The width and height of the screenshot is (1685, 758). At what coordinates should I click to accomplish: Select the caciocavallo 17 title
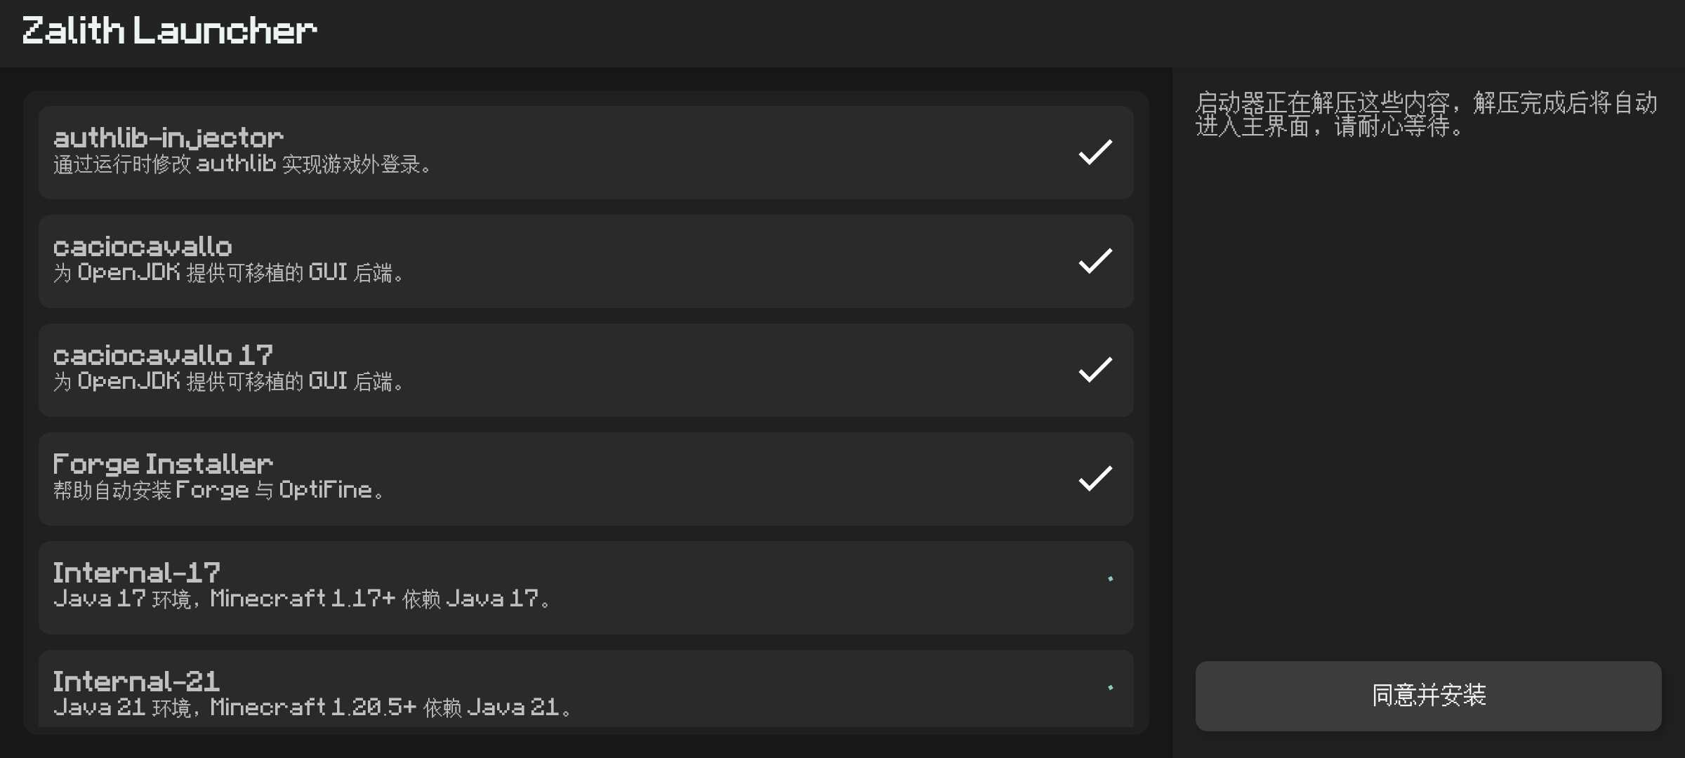click(x=163, y=355)
